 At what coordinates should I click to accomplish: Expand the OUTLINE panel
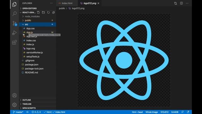pyautogui.click(x=38, y=100)
